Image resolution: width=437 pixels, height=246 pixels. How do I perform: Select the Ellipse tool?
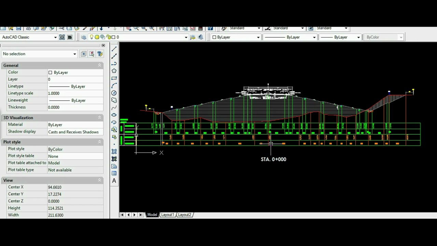coord(114,115)
